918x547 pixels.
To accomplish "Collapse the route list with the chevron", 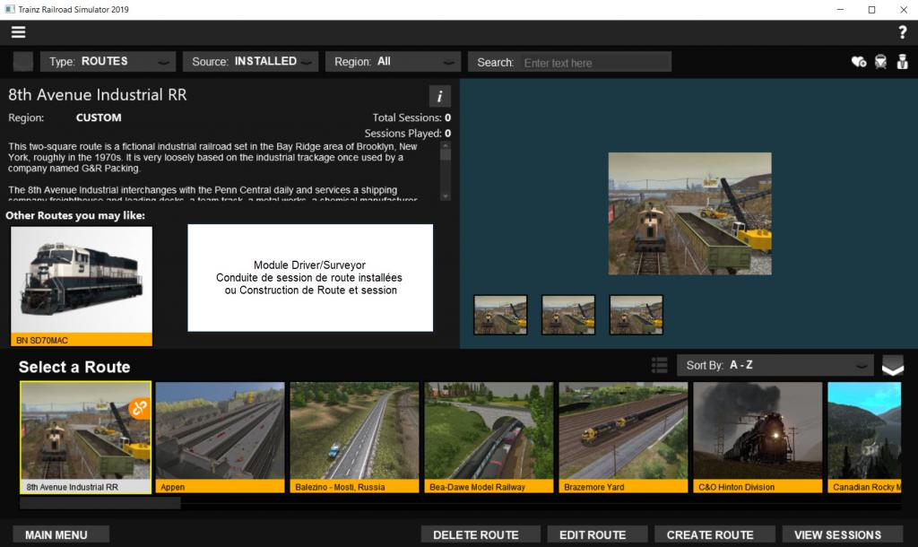I will pos(892,367).
